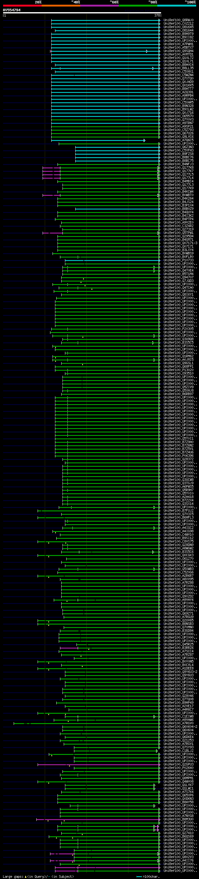Click the cyan alignment bar of UniRef100_A7Q6C5
The width and height of the screenshot is (199, 879).
point(98,140)
